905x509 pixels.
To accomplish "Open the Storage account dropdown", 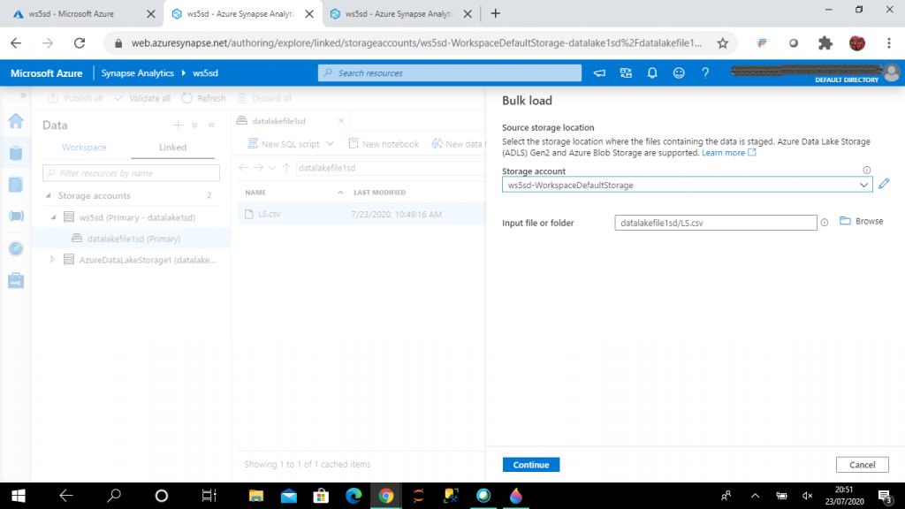I will pyautogui.click(x=687, y=185).
